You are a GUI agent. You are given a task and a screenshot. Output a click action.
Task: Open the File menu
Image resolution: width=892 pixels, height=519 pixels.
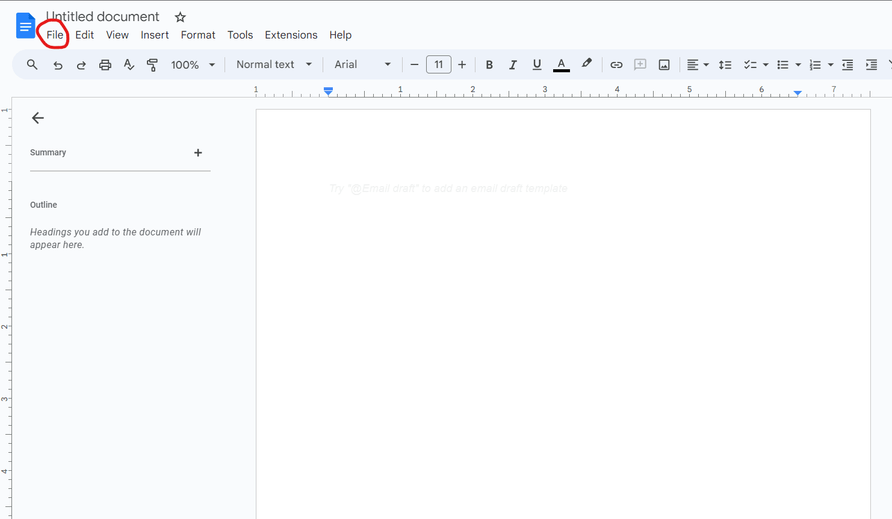pos(55,35)
